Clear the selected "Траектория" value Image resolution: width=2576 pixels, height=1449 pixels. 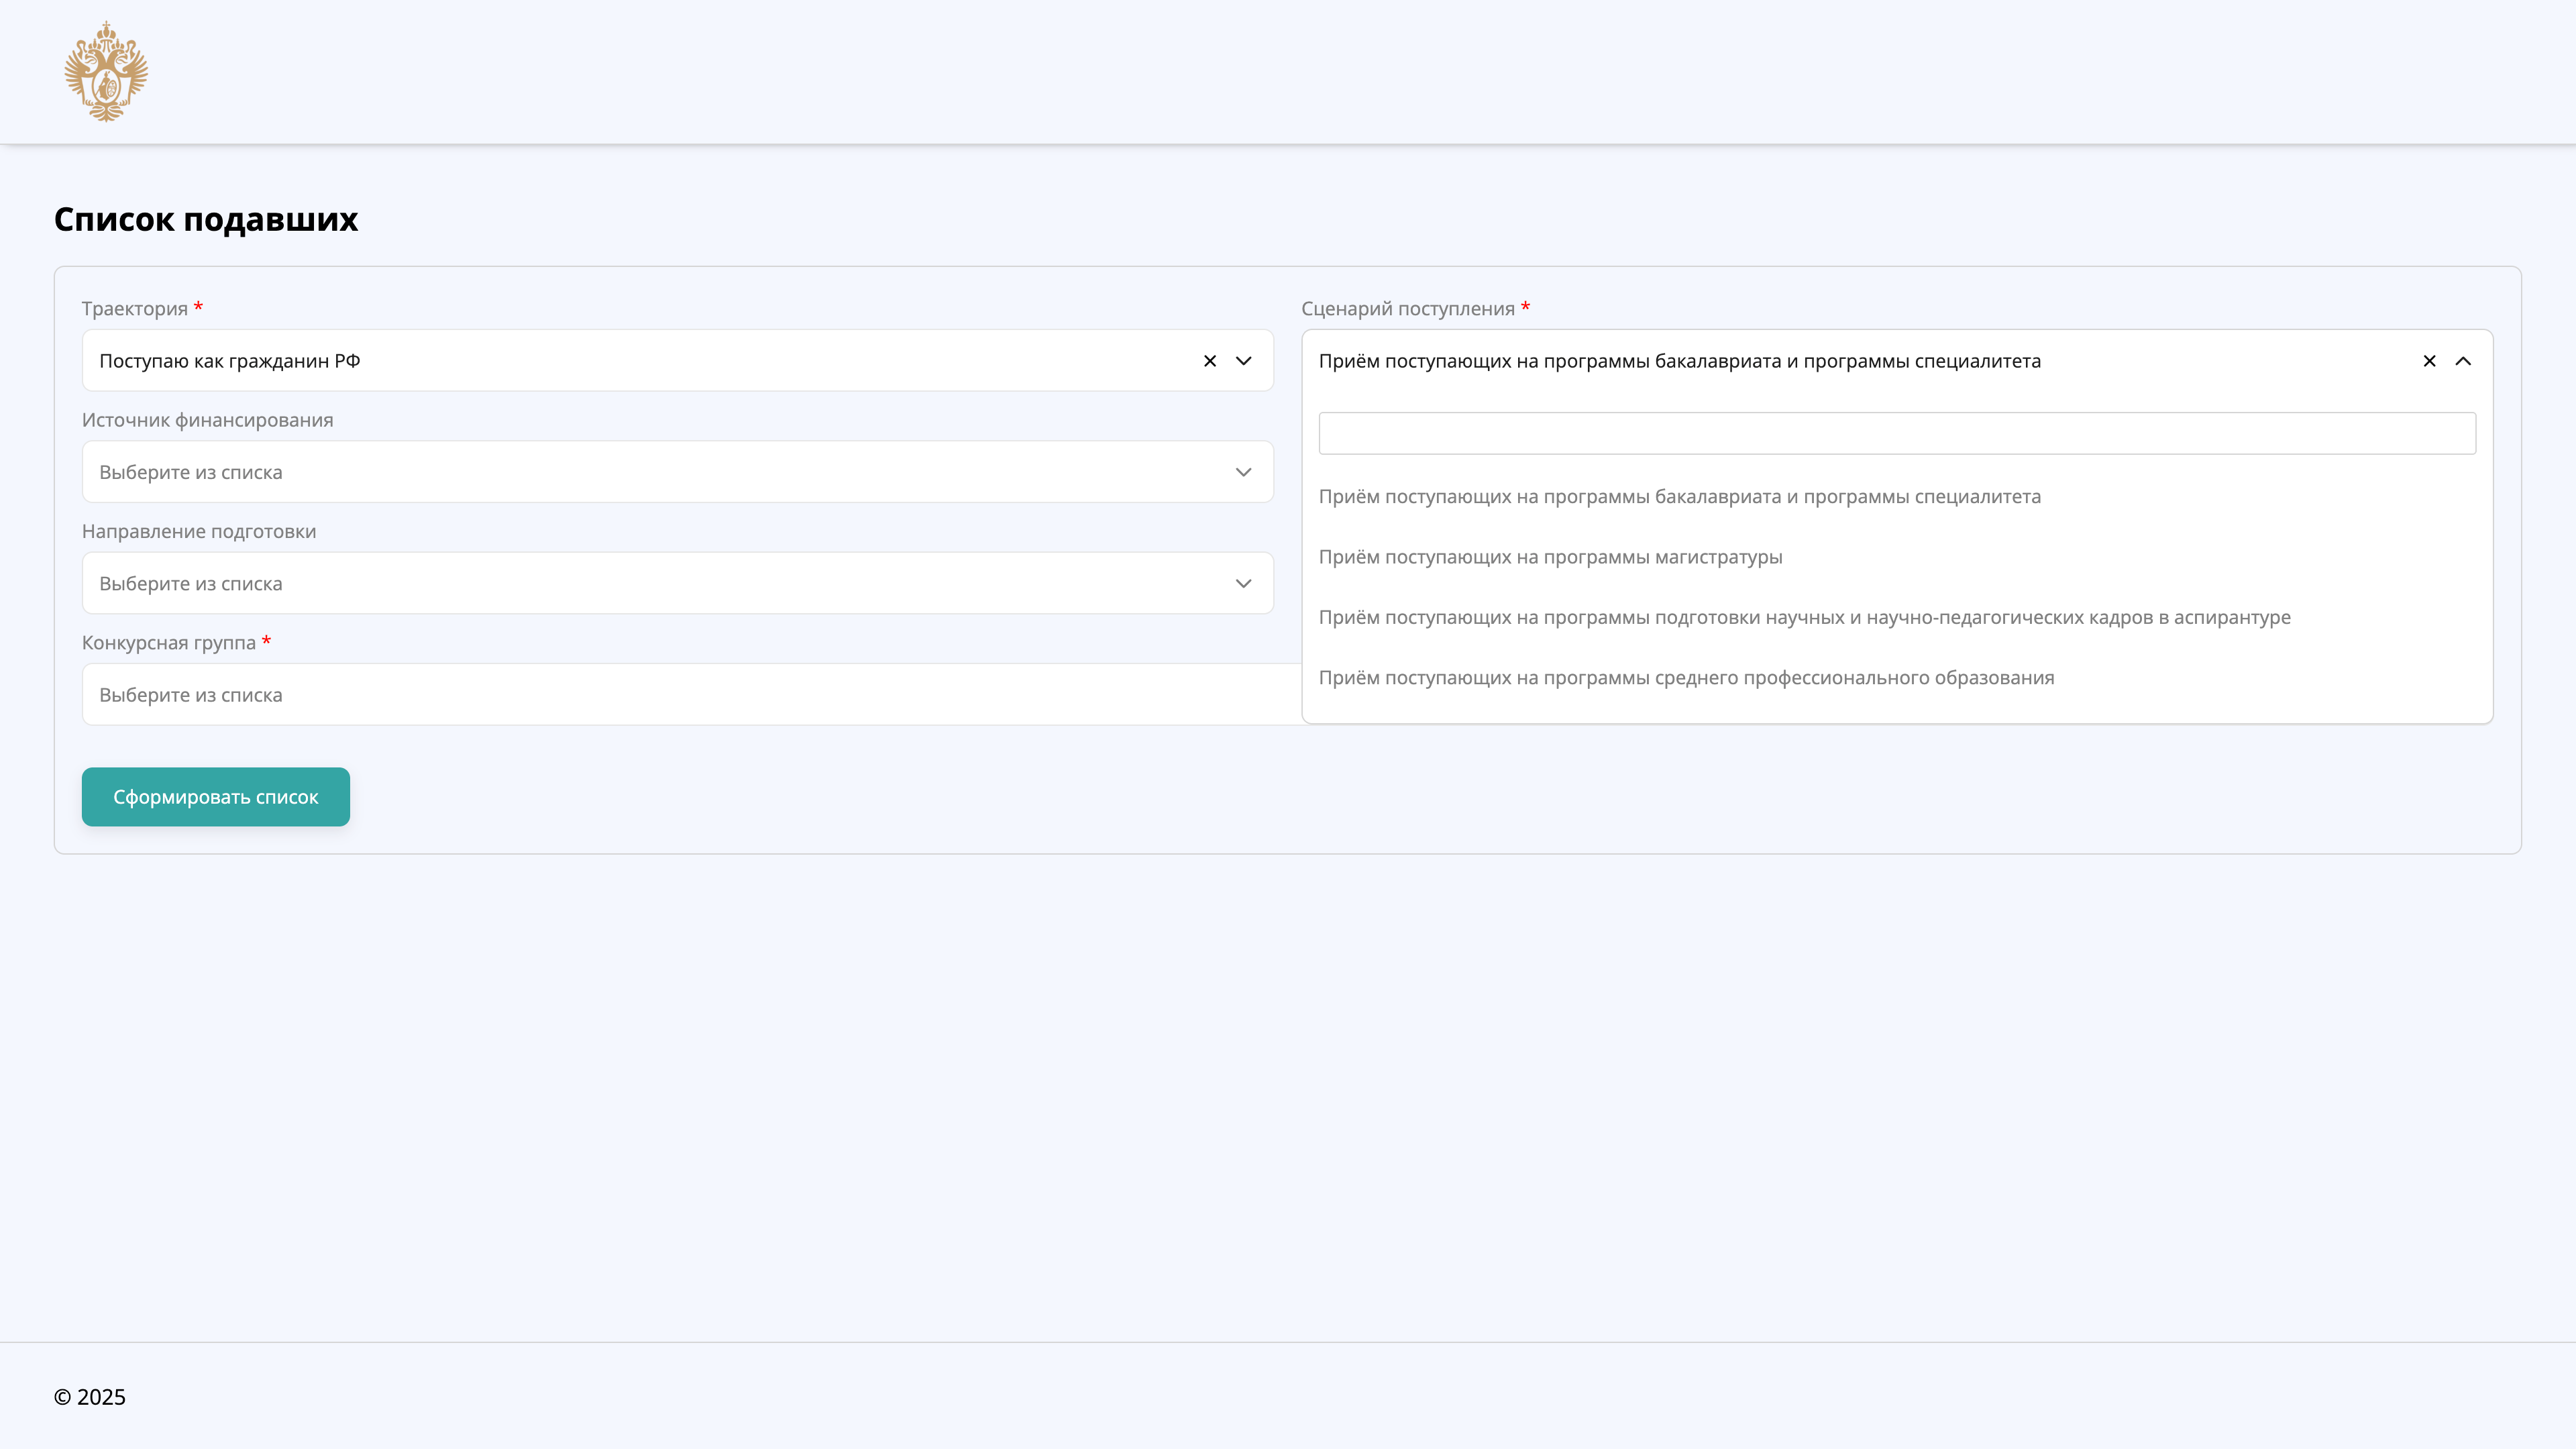1209,361
